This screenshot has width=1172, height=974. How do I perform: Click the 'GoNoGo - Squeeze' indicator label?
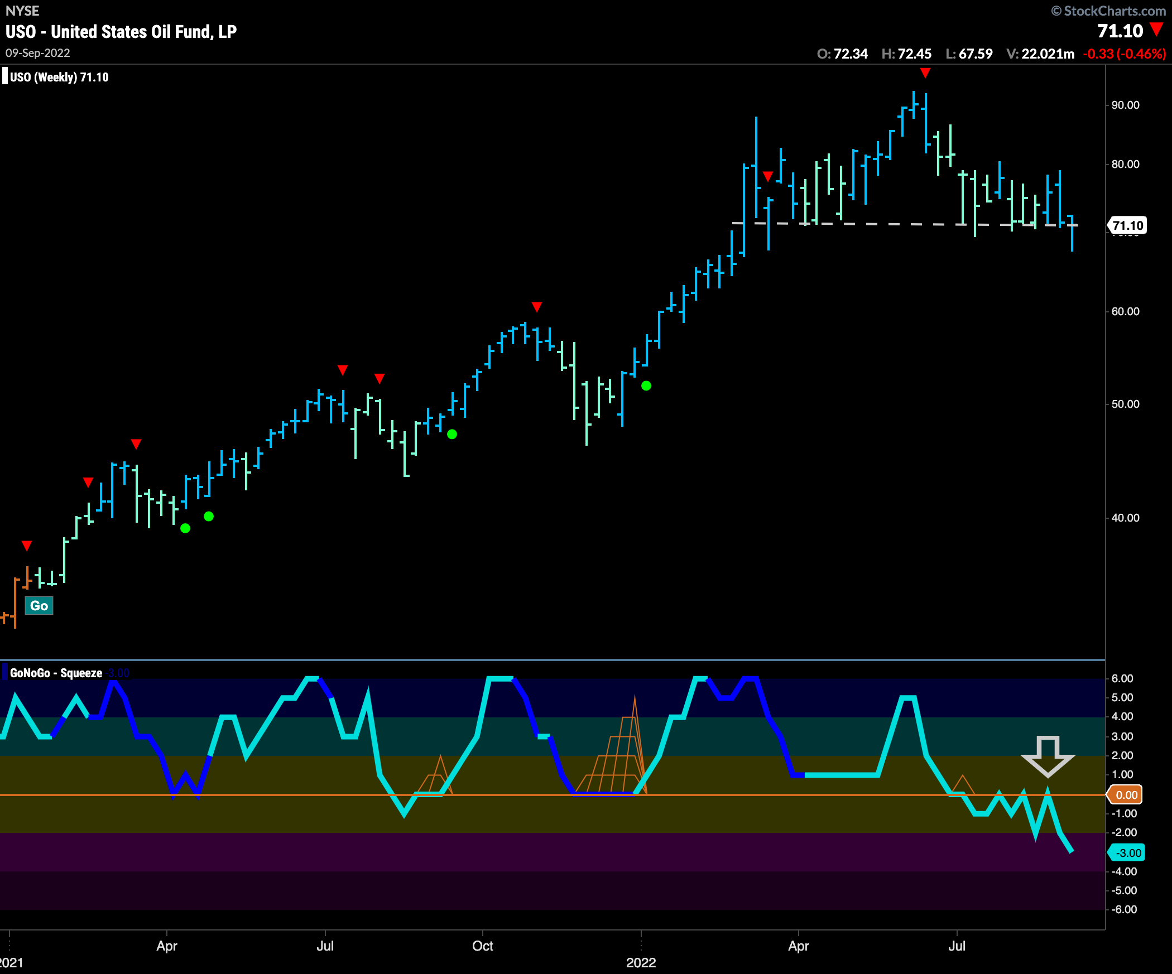point(56,673)
